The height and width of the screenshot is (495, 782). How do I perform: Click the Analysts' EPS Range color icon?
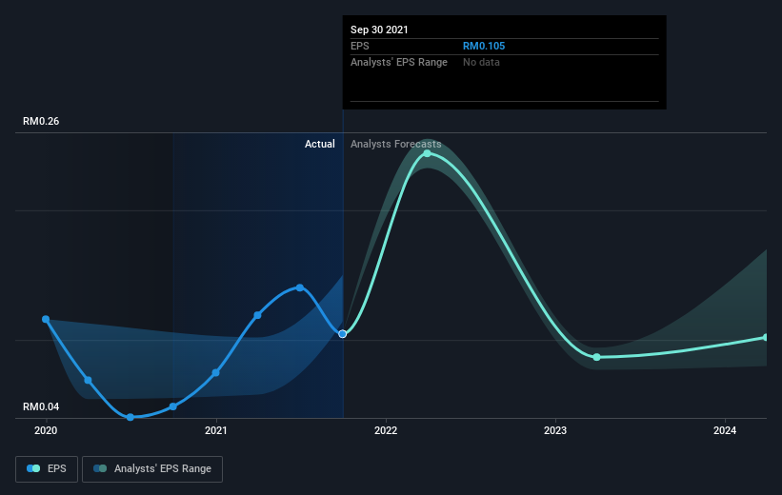(x=100, y=468)
